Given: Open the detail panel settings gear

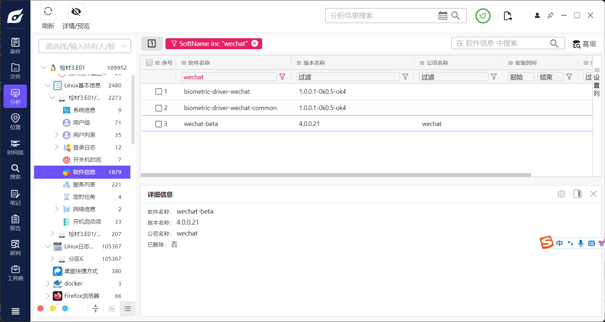Looking at the screenshot, I should pyautogui.click(x=561, y=194).
